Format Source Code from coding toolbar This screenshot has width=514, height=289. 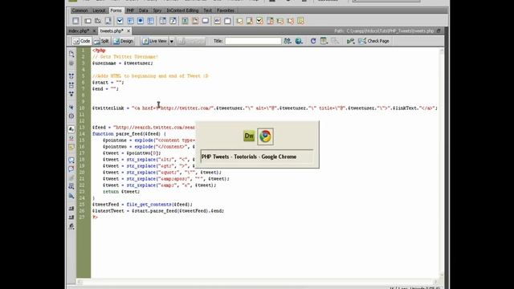coord(71,226)
